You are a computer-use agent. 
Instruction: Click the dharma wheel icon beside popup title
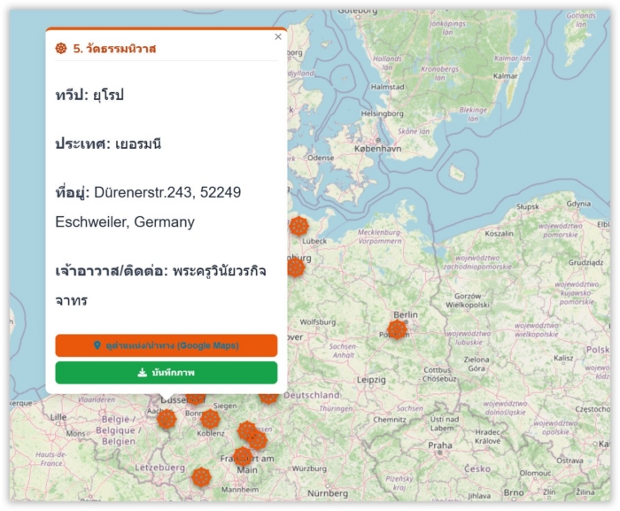point(61,49)
